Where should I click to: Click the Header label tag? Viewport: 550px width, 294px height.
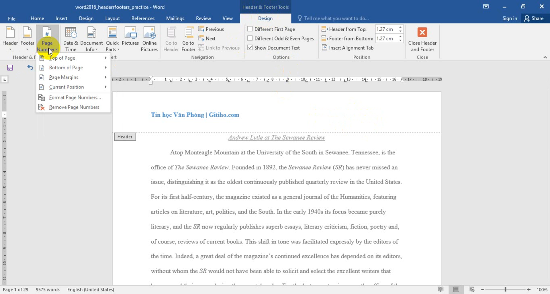pyautogui.click(x=125, y=137)
